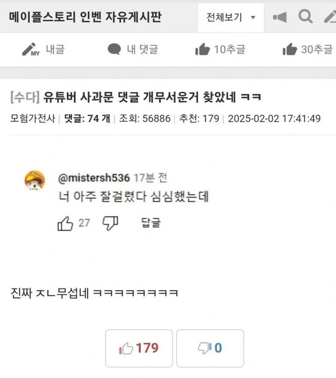Screen dimensions: 336x378
Task: Click the mushroom avatar of mistersh536
Action: coord(35,180)
